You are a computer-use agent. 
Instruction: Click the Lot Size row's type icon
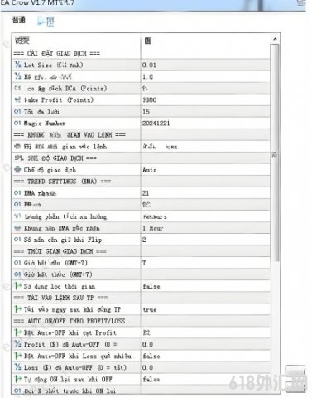point(17,65)
